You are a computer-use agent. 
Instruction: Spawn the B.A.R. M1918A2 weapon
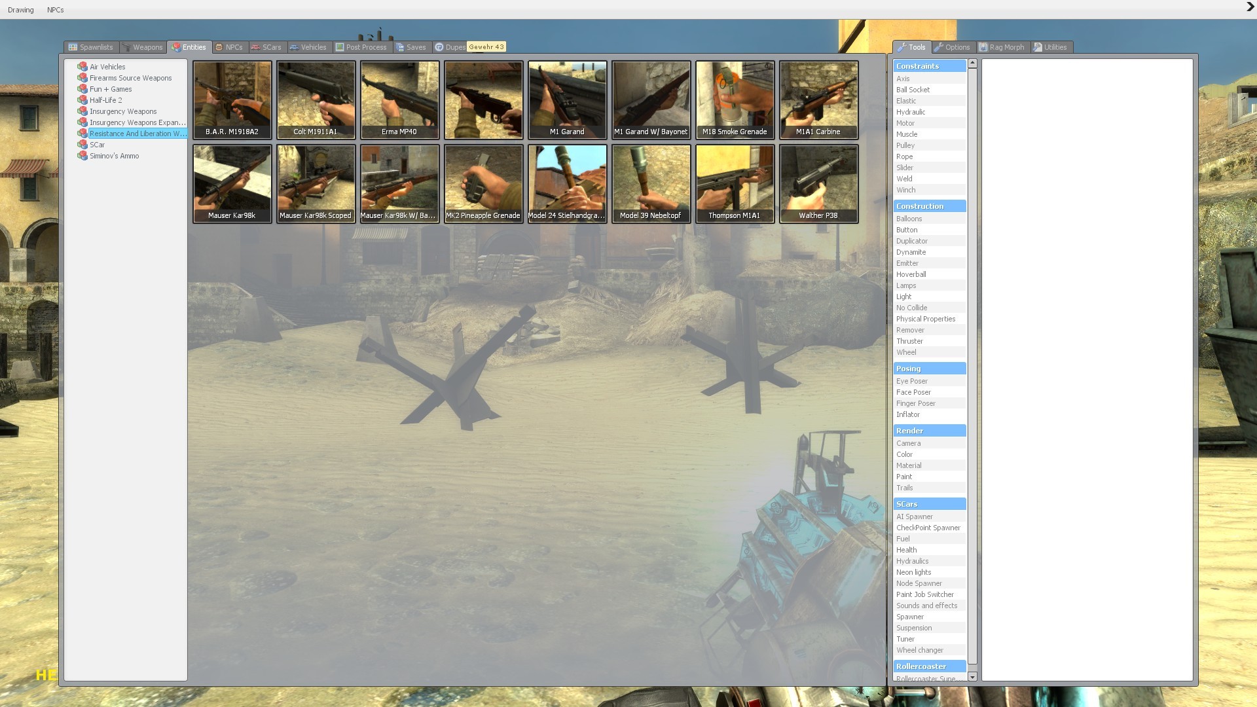tap(232, 100)
